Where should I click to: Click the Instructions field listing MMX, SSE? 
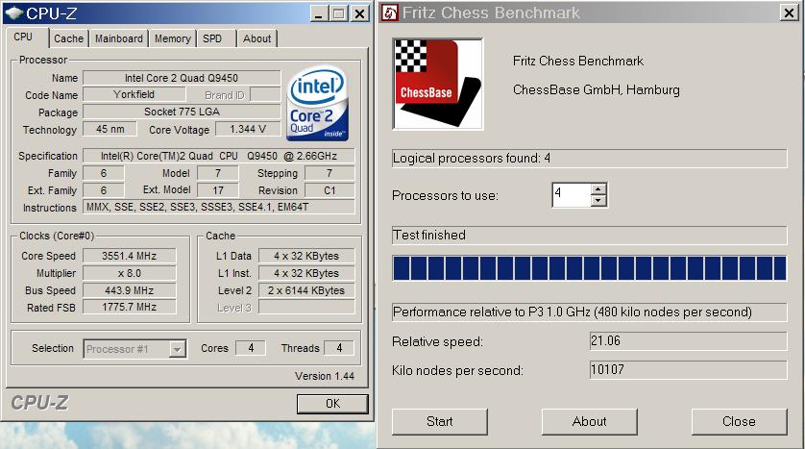pyautogui.click(x=219, y=207)
